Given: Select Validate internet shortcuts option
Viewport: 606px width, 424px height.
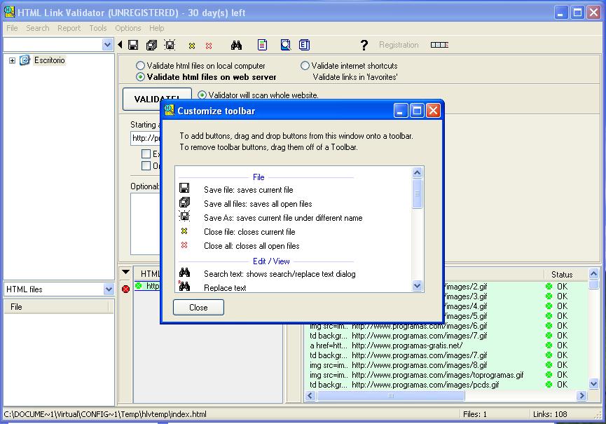Looking at the screenshot, I should pos(305,66).
